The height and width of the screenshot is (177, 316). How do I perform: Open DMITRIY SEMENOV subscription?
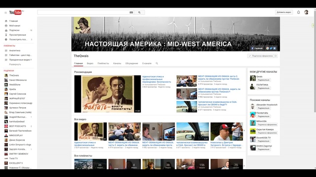coord(19,154)
